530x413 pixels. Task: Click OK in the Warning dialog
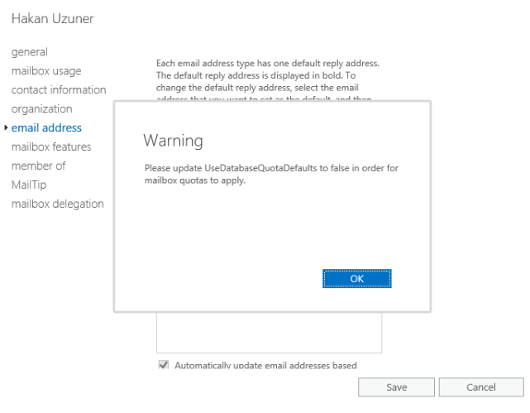pyautogui.click(x=356, y=279)
